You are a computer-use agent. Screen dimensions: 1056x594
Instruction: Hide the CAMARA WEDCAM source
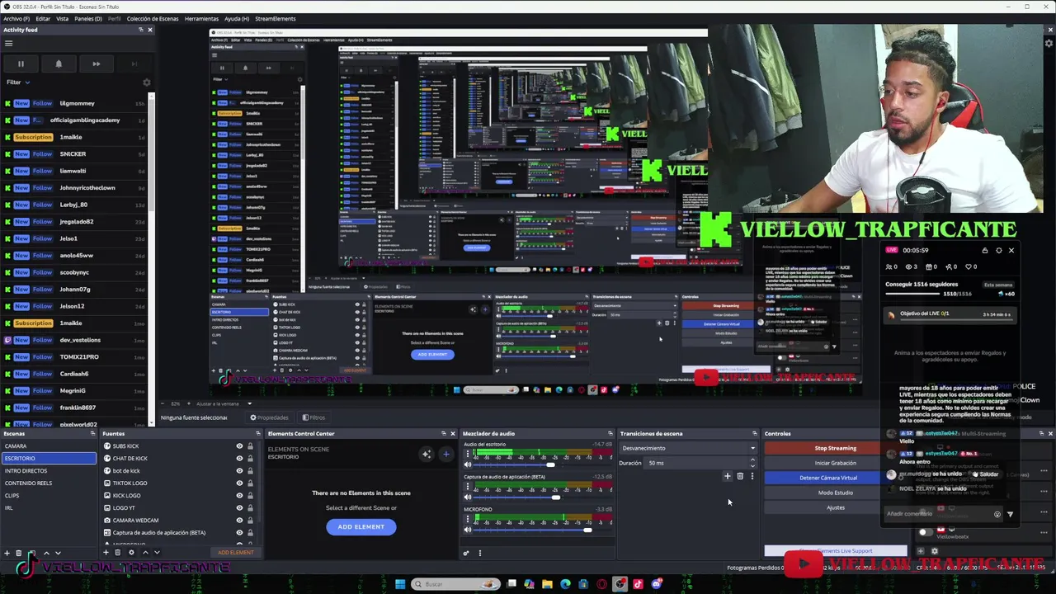coord(239,521)
